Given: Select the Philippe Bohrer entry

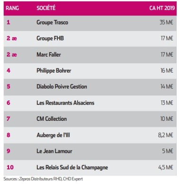Looking at the screenshot, I should point(54,71).
